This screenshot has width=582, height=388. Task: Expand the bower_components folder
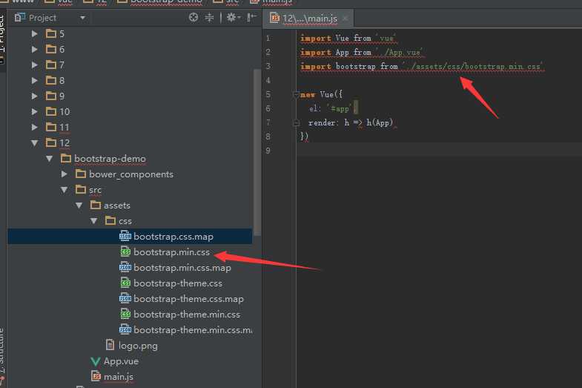[65, 174]
